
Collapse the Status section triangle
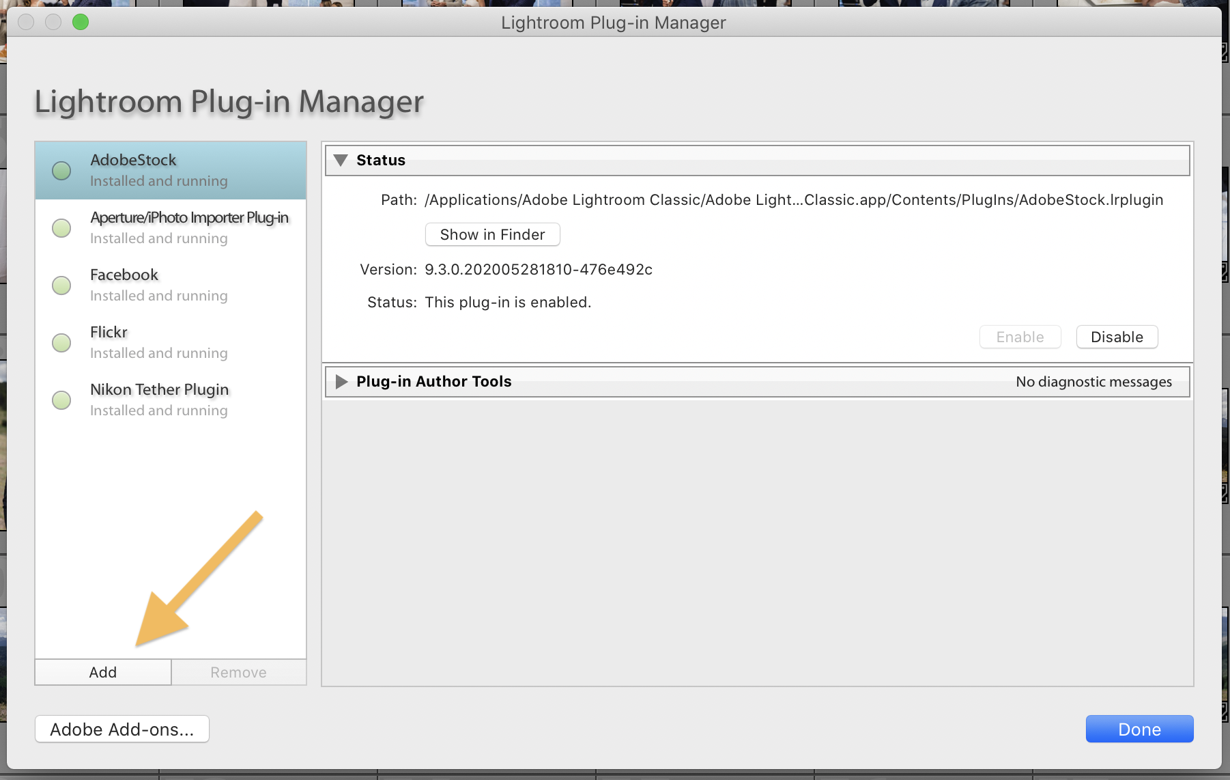tap(341, 160)
